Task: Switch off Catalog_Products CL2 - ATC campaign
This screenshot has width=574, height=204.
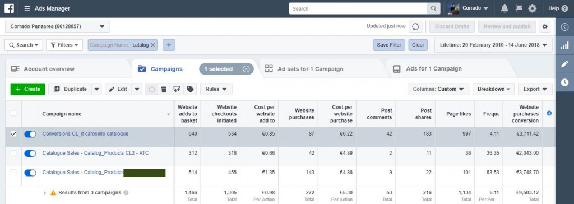Action: coord(30,154)
